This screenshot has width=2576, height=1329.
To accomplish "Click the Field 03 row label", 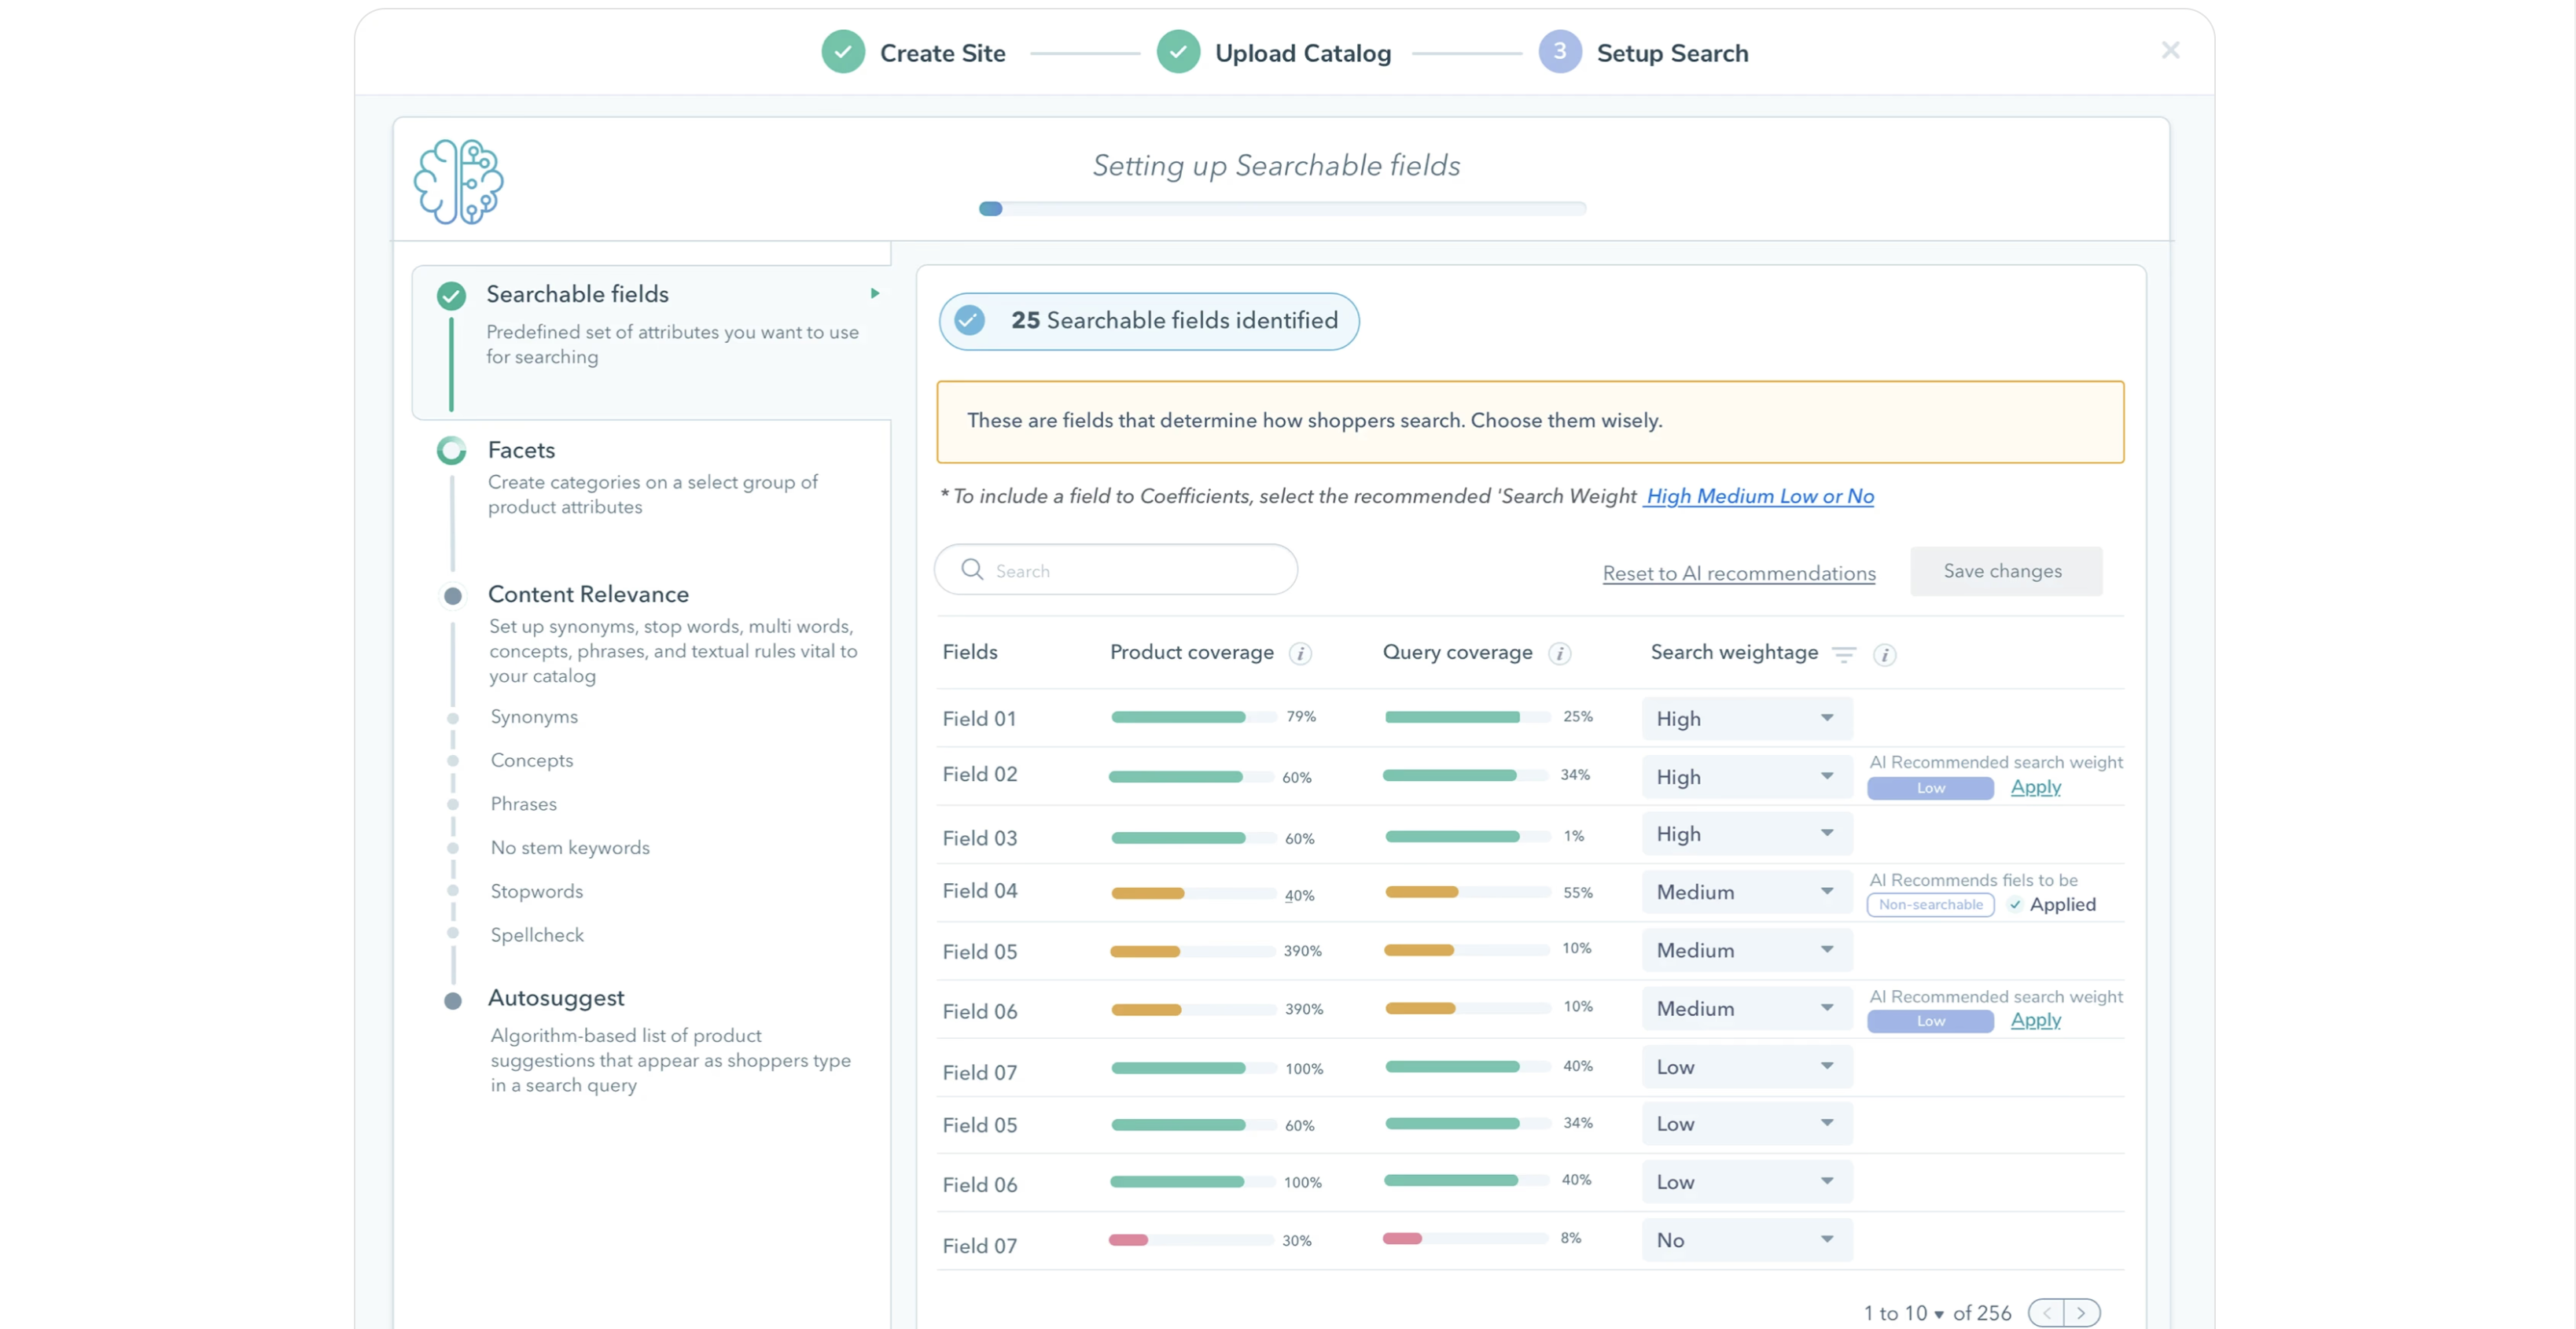I will click(x=979, y=838).
